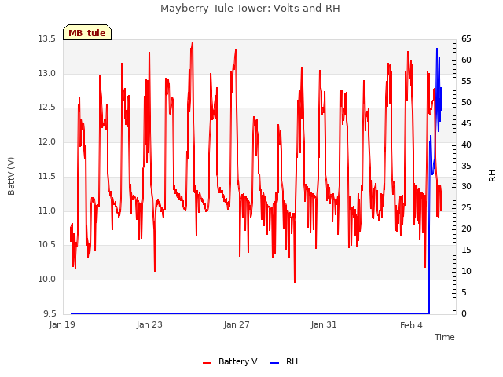Click the MB_tule label box

(87, 32)
